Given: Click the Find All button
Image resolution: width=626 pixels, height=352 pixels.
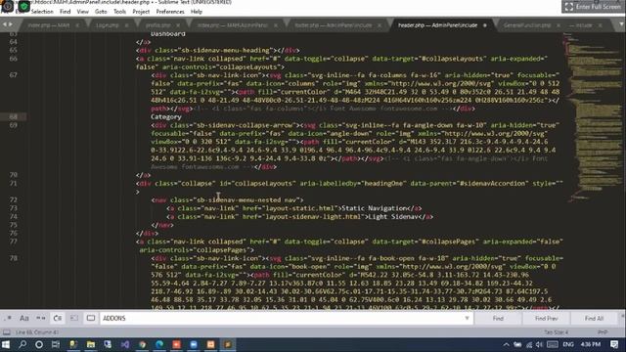Looking at the screenshot, I should [594, 318].
